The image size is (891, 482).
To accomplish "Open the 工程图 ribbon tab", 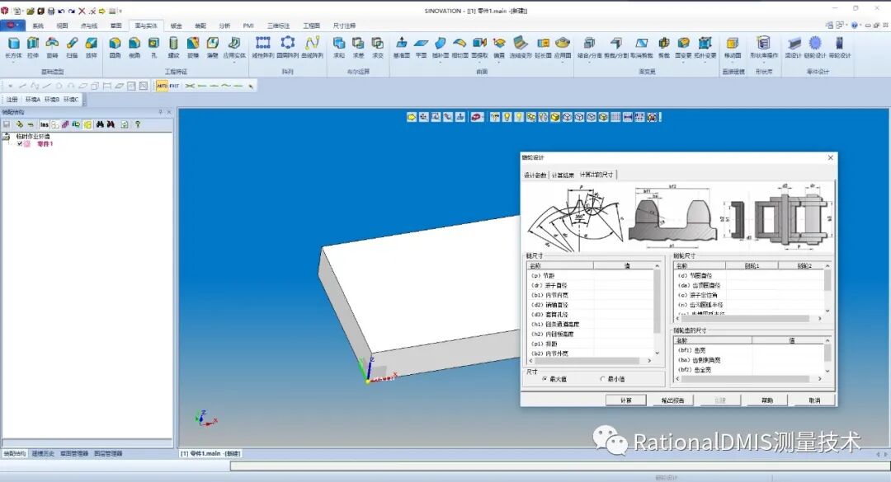I will pos(311,26).
